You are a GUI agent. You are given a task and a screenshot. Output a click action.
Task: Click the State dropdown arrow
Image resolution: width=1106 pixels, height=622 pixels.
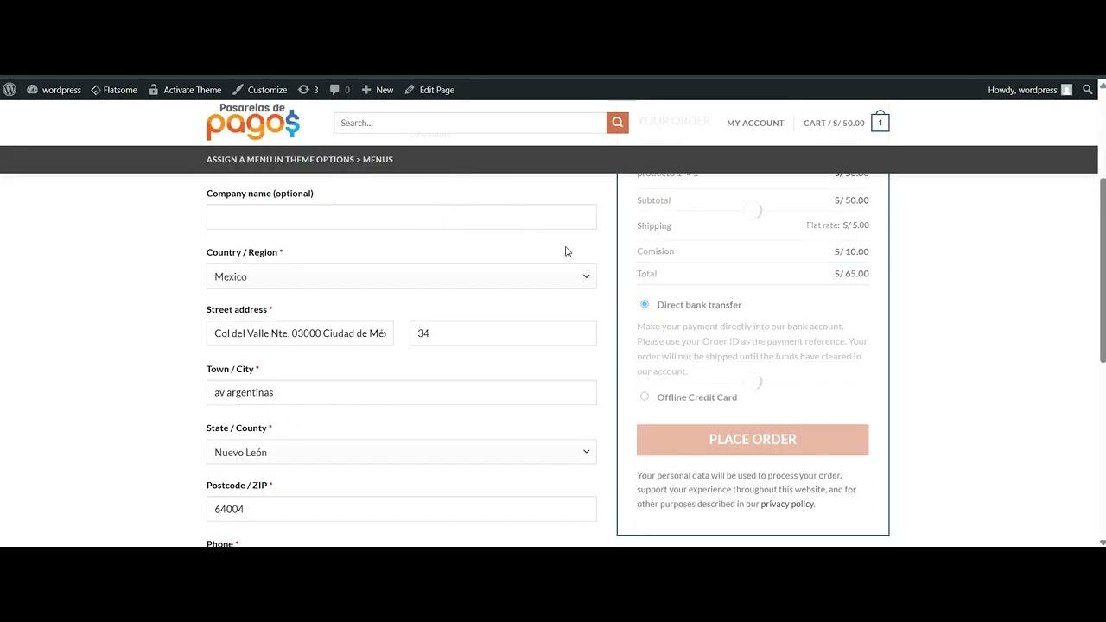[x=586, y=452]
